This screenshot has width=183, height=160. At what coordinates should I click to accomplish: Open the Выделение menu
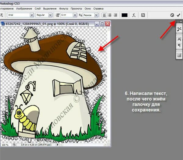[50, 9]
